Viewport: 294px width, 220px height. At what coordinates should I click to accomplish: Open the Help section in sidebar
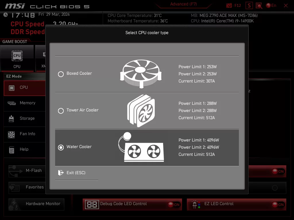pyautogui.click(x=25, y=150)
